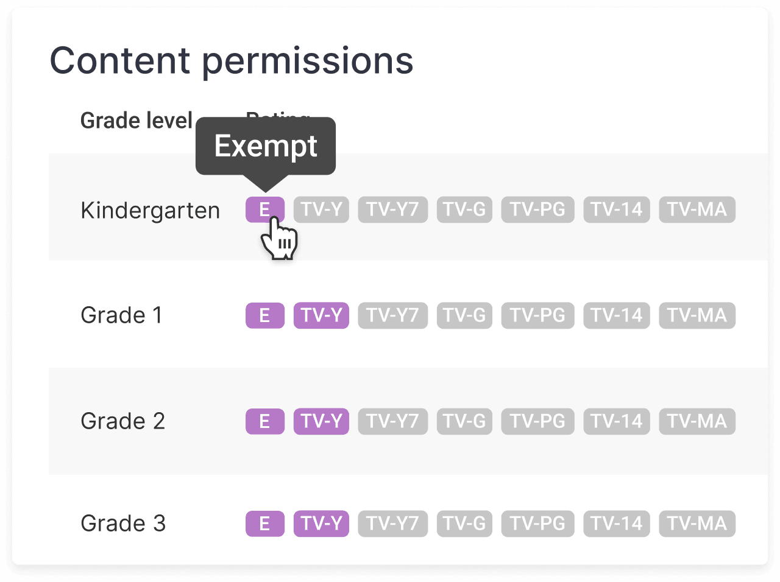
Task: Enable TV-14 rating for Kindergarten
Action: click(x=616, y=209)
